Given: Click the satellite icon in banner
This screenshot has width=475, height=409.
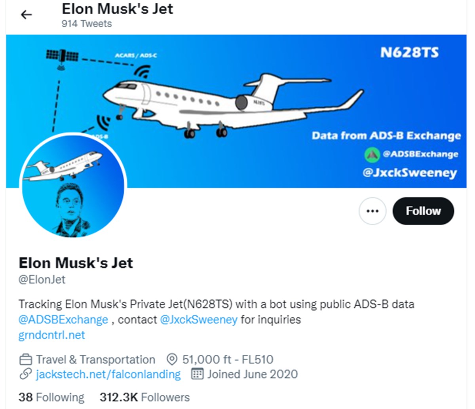Looking at the screenshot, I should (62, 58).
